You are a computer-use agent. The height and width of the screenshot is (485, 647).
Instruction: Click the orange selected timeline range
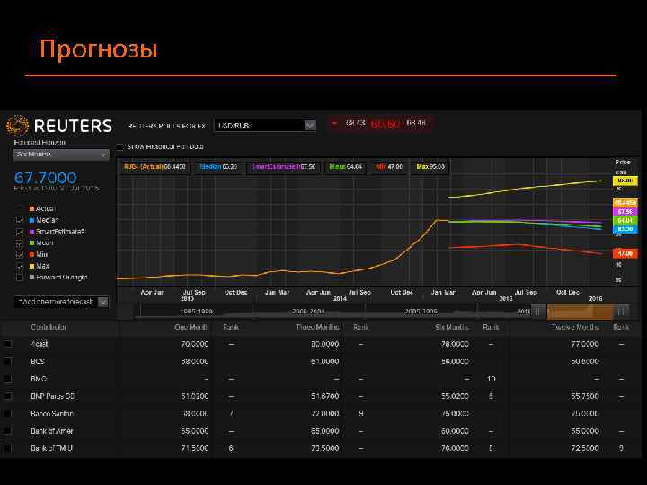[580, 312]
